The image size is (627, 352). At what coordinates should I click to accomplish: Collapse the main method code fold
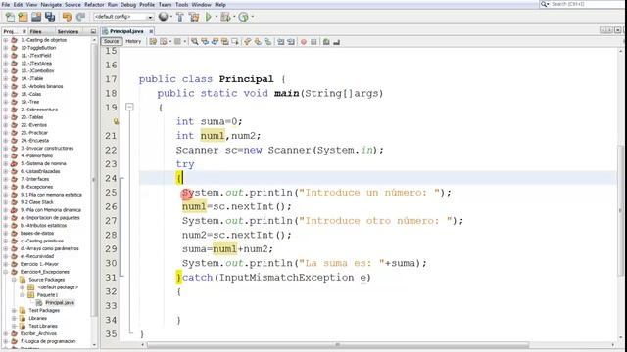tap(129, 107)
